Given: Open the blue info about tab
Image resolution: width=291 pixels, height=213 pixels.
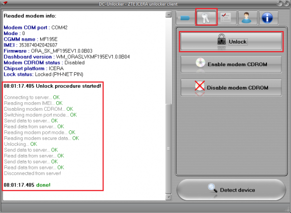Looking at the screenshot, I should 267,18.
